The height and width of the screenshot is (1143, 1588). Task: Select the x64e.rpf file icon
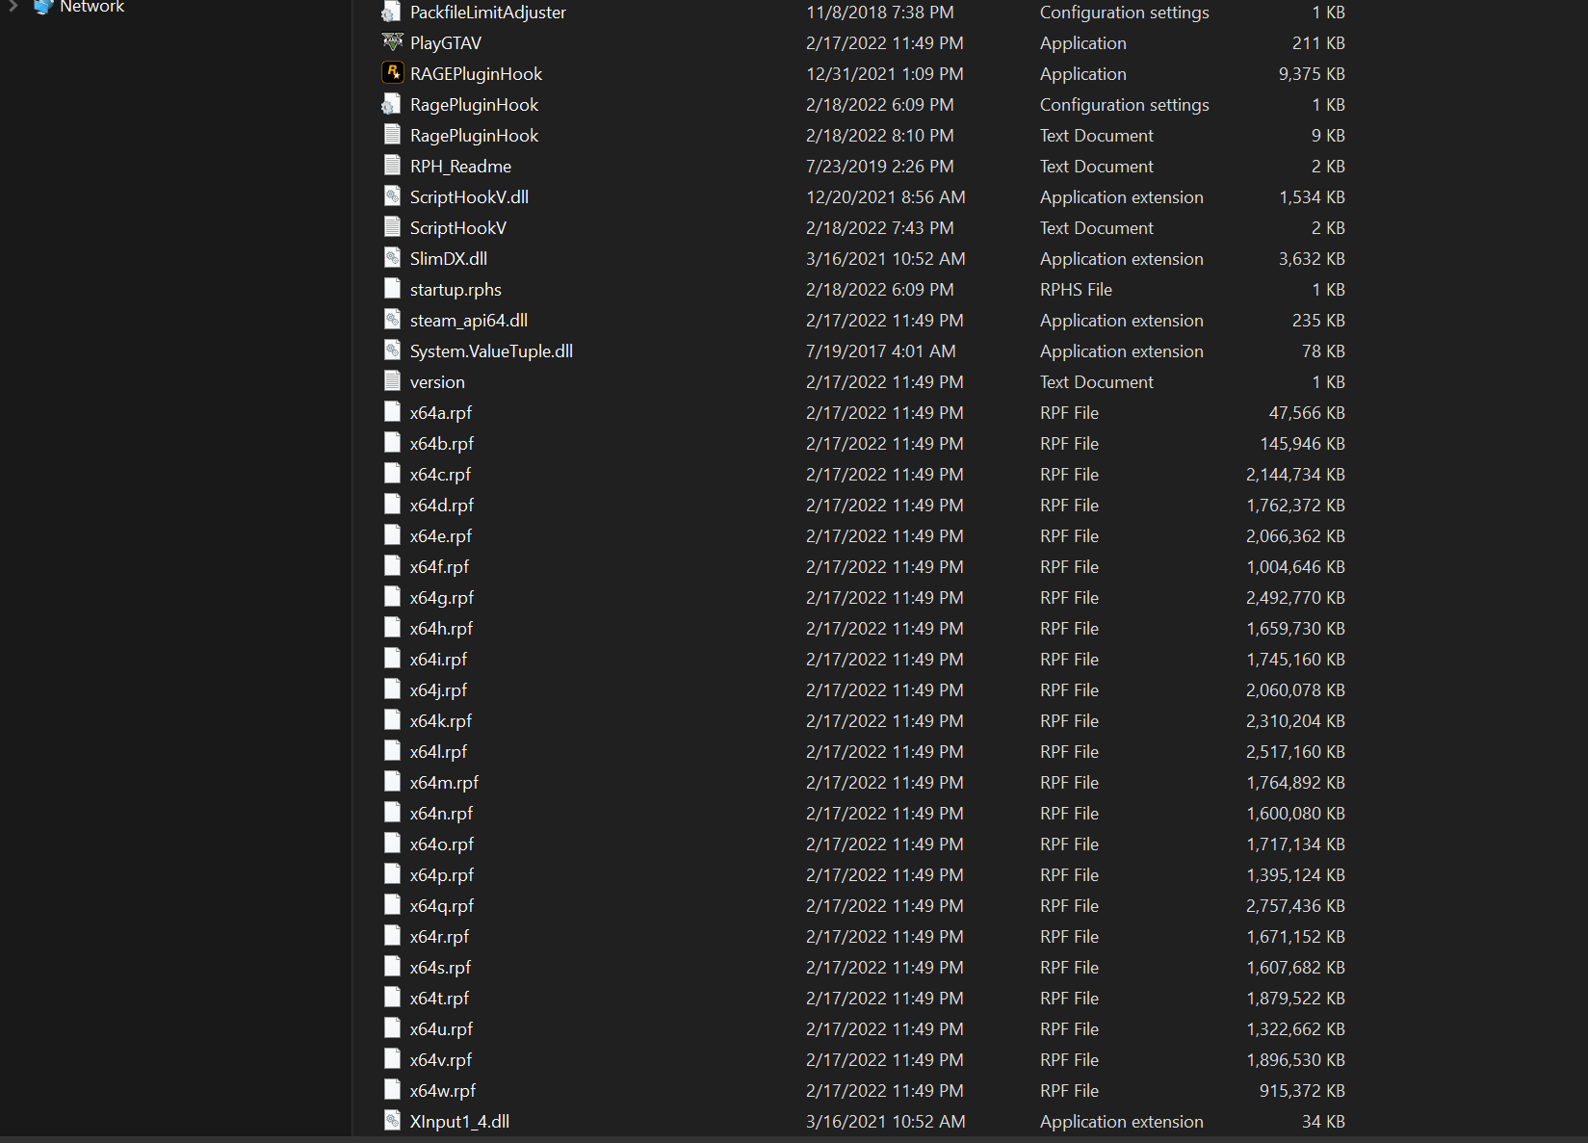tap(392, 535)
